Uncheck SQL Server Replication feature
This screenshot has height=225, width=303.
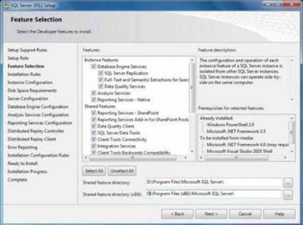coord(100,73)
